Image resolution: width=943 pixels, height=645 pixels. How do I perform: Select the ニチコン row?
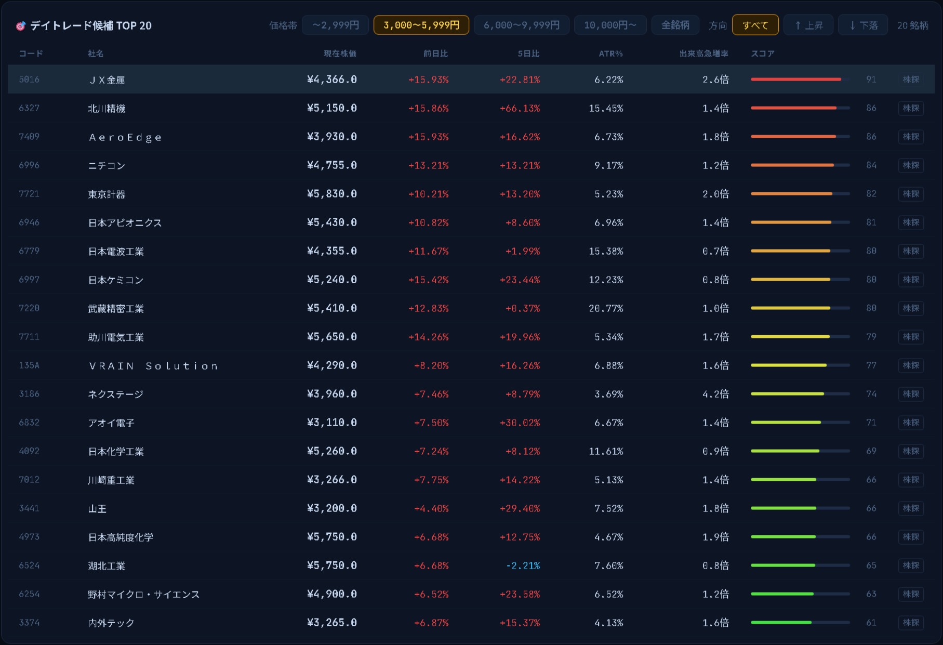(x=471, y=165)
